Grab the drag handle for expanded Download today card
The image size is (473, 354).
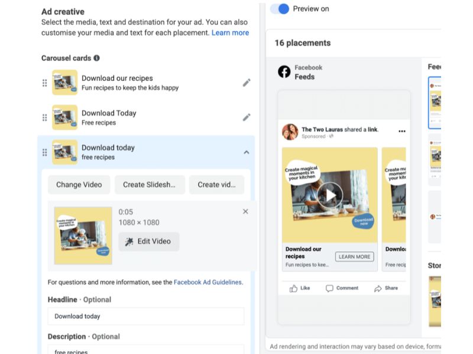[x=45, y=152]
